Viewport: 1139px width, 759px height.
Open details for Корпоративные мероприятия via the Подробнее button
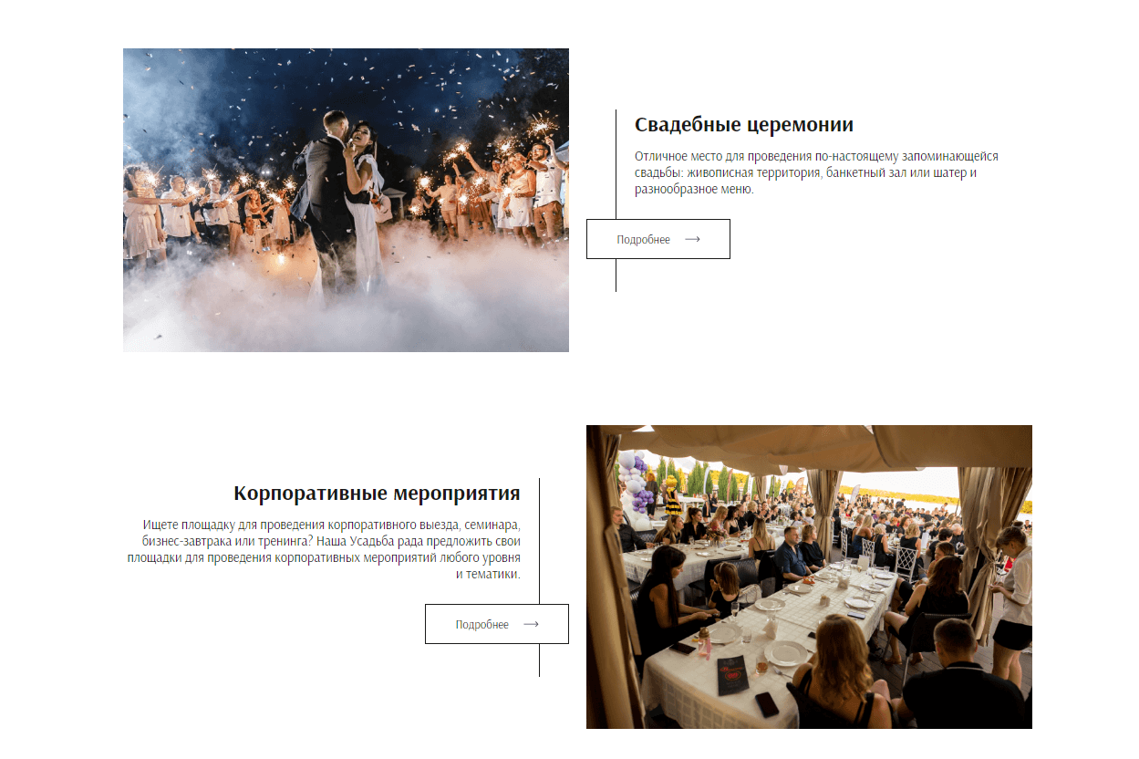click(x=497, y=624)
